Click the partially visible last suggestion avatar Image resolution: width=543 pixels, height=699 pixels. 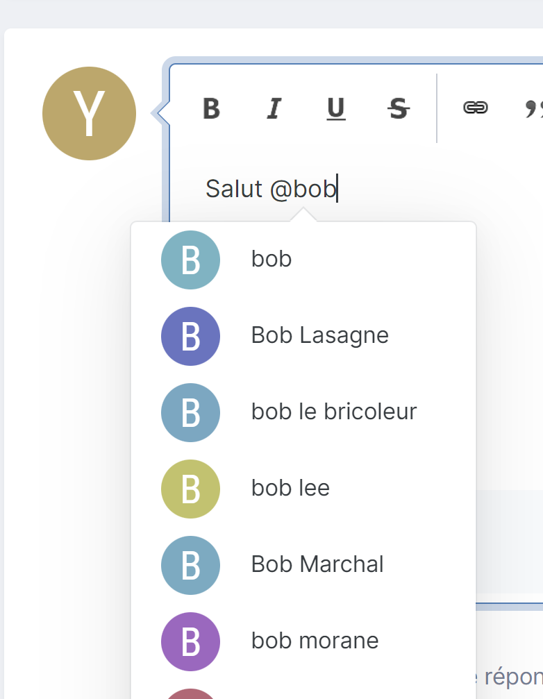point(190,694)
